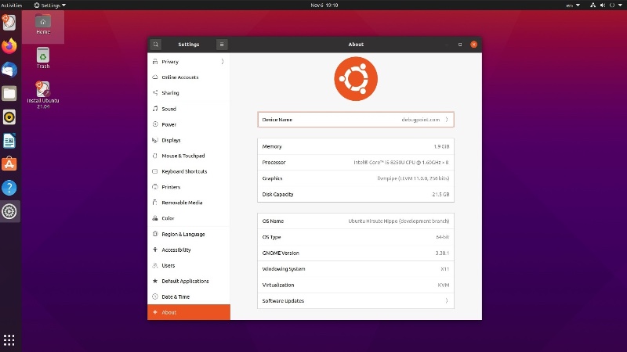Select Displays in the sidebar
The width and height of the screenshot is (627, 352).
[171, 140]
